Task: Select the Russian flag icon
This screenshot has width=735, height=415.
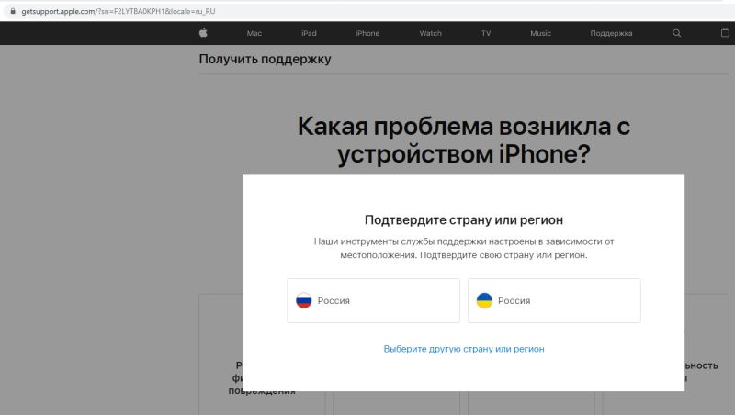Action: tap(304, 301)
